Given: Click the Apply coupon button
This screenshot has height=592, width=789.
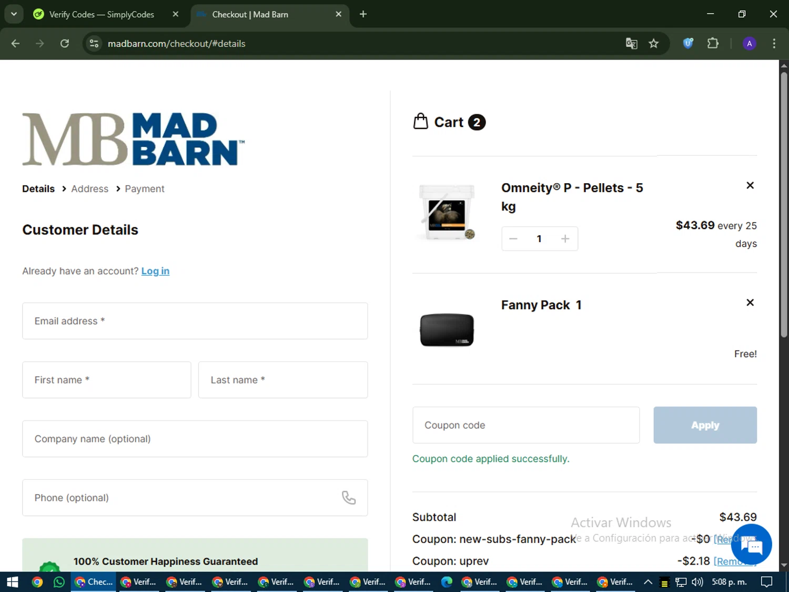Looking at the screenshot, I should 705,425.
